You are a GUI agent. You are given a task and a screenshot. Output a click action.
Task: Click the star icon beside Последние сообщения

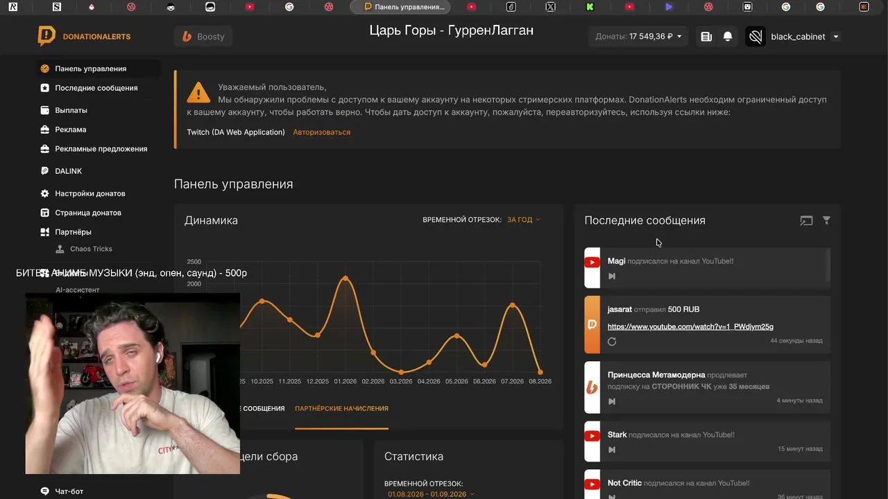[x=45, y=88]
